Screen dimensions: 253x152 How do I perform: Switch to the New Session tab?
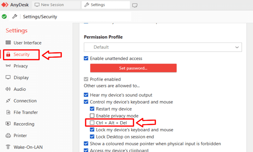pyautogui.click(x=52, y=5)
